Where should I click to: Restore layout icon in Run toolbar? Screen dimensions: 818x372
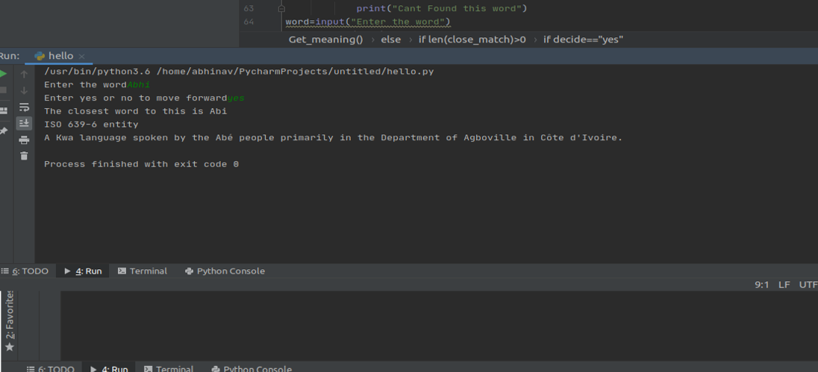coord(3,110)
